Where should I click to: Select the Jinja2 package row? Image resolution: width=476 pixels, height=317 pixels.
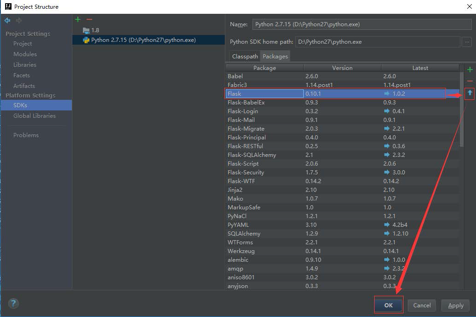[342, 190]
